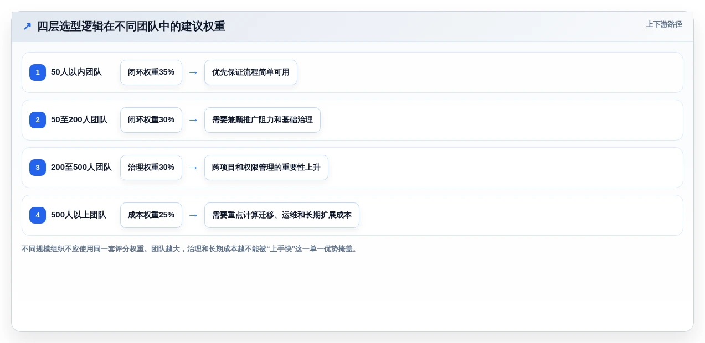
Task: Click the 上下游路径 label in the header
Action: (664, 24)
